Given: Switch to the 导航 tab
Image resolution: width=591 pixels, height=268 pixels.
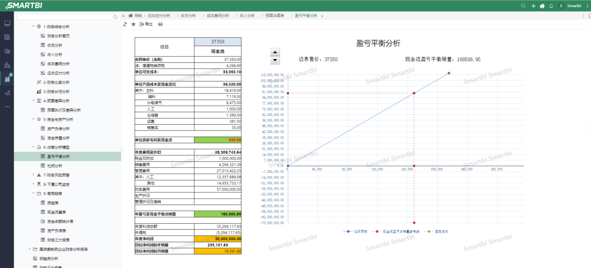Looking at the screenshot, I should tap(136, 16).
